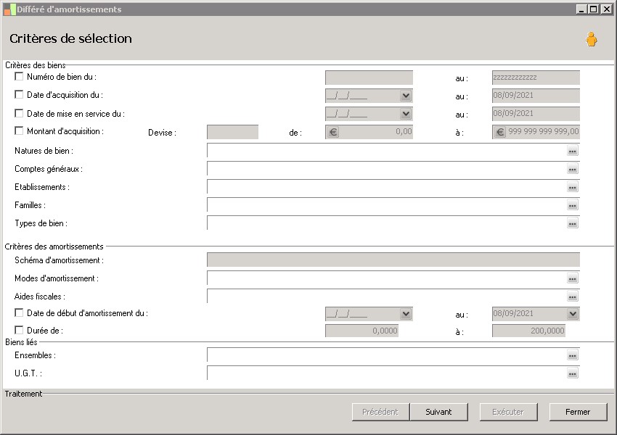Click the Etablissements browse ellipsis button

click(x=573, y=187)
